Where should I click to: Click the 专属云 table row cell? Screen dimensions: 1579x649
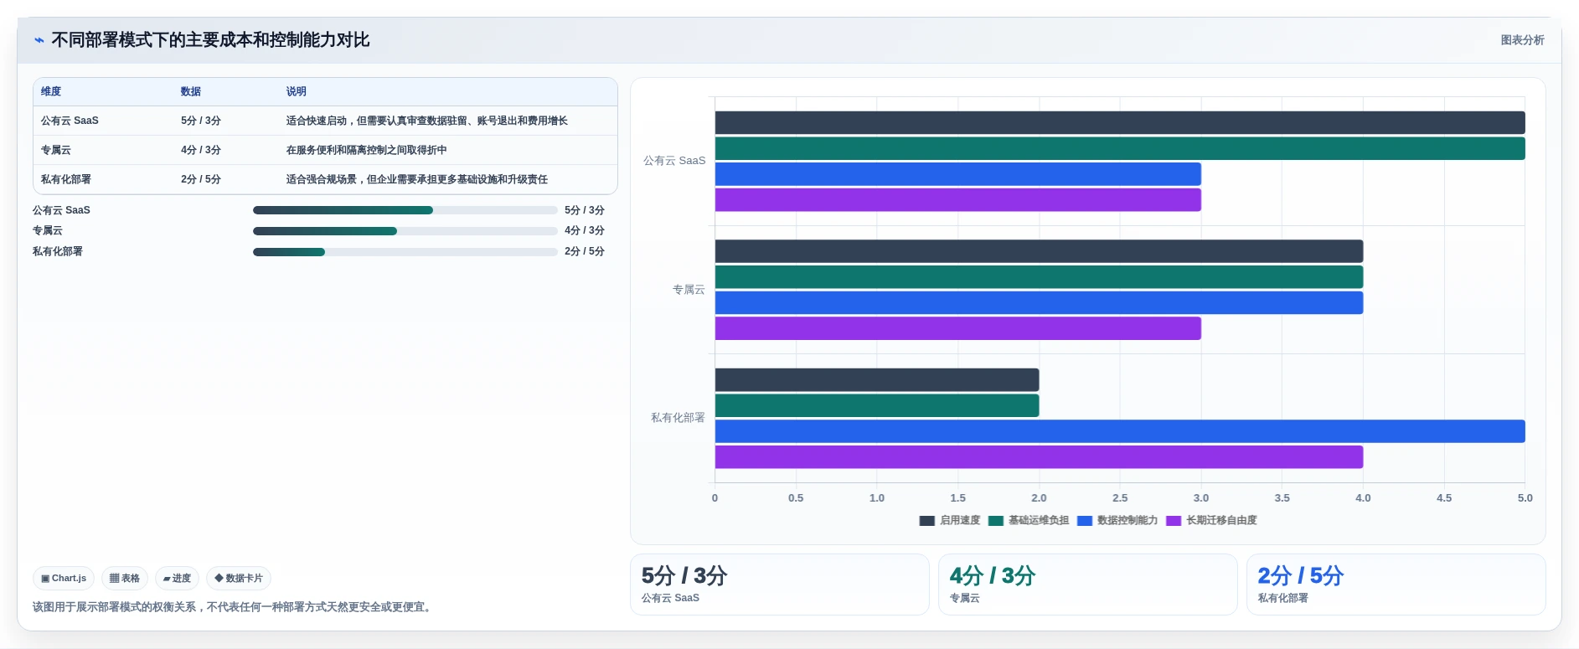(x=56, y=150)
